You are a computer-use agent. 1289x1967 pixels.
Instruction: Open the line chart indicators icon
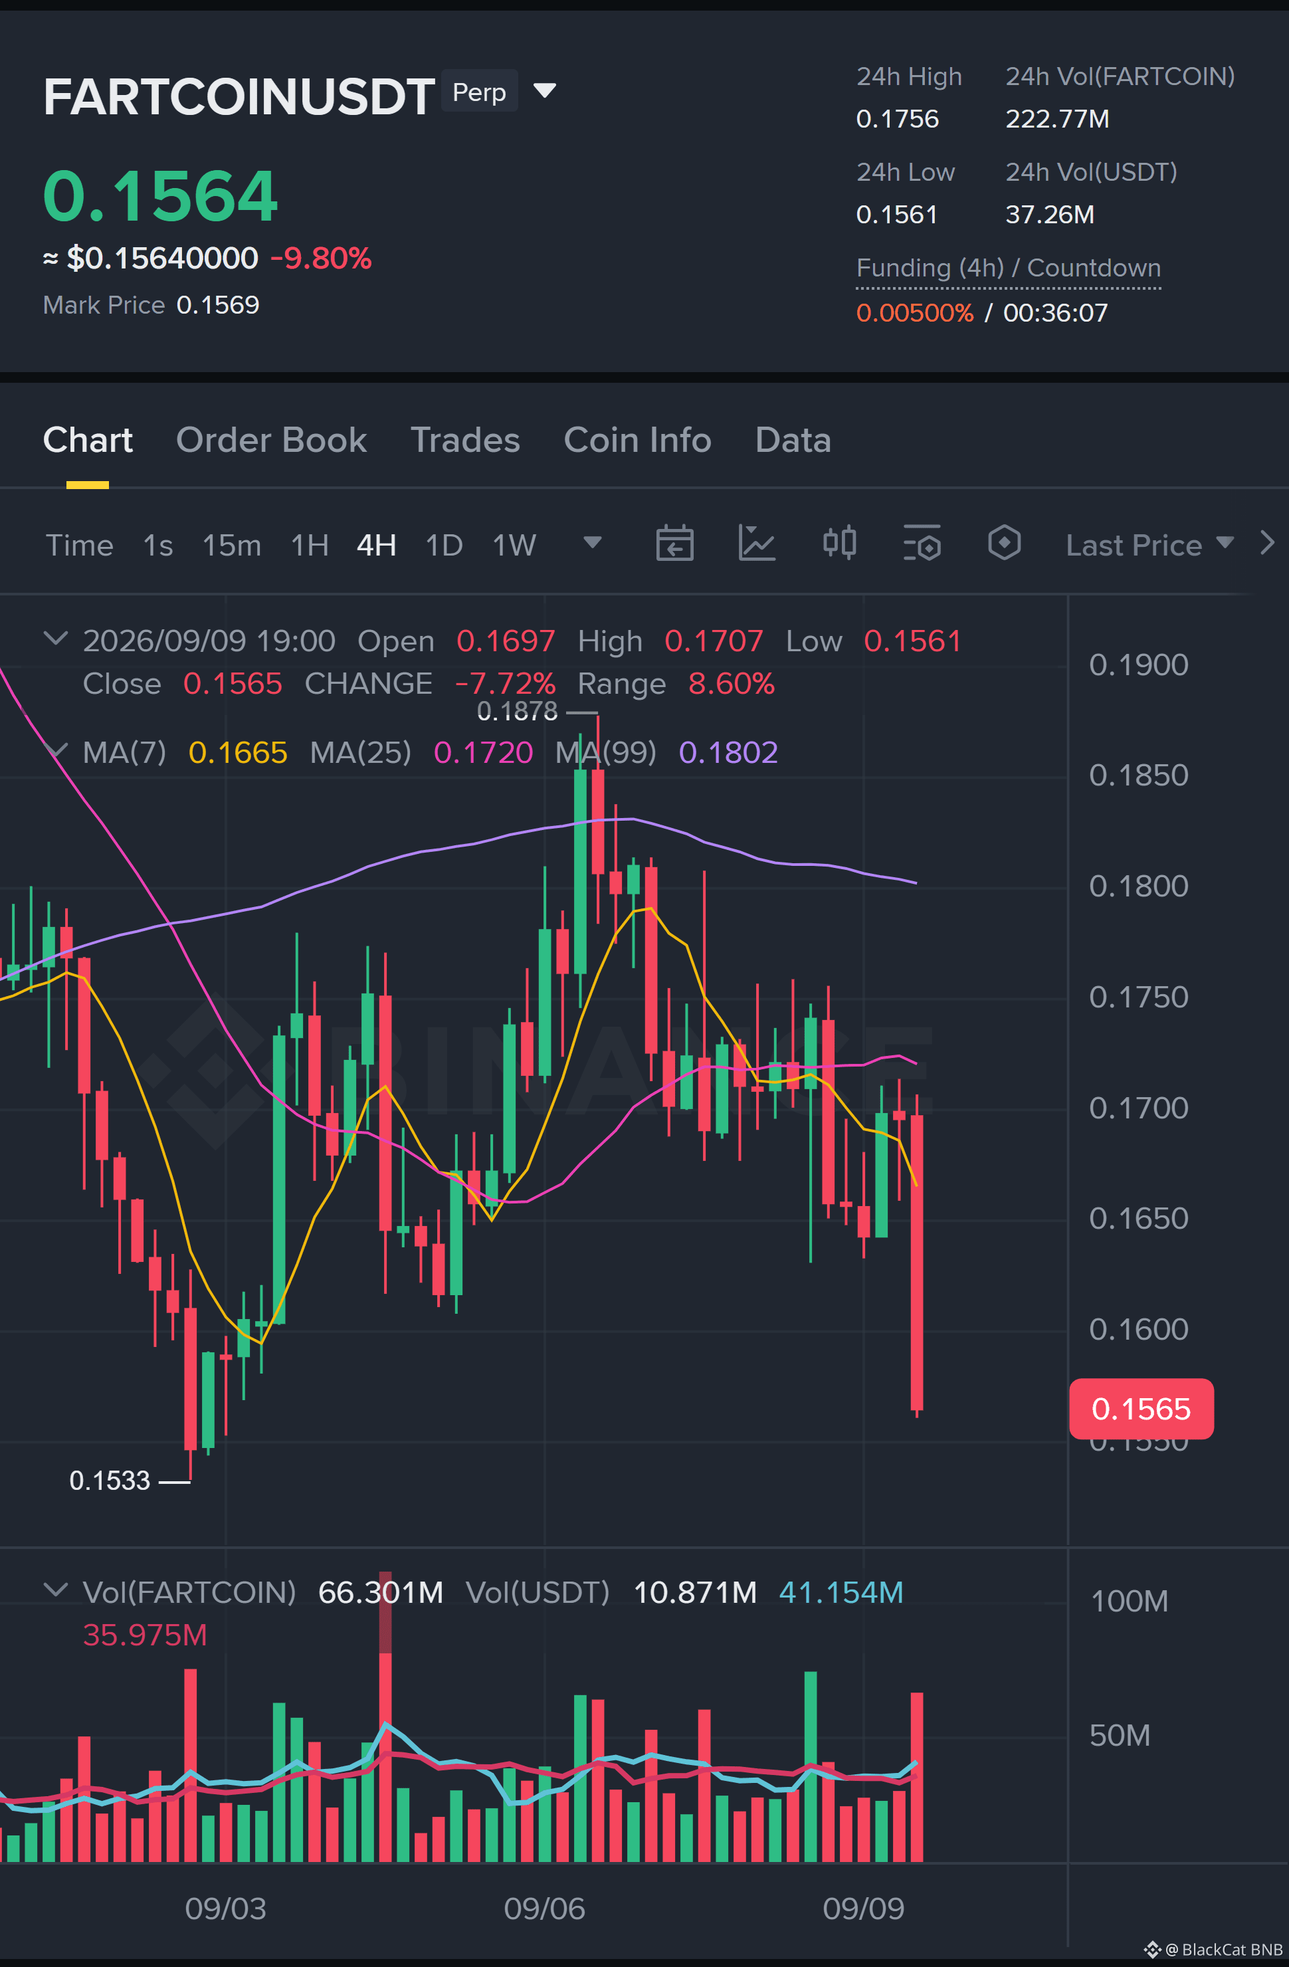[x=756, y=544]
